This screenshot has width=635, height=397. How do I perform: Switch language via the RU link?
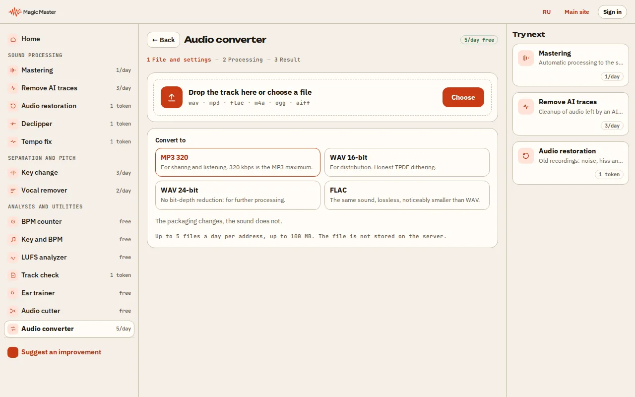[x=547, y=12]
